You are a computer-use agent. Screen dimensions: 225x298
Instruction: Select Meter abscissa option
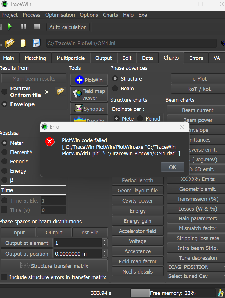[x=4, y=143]
